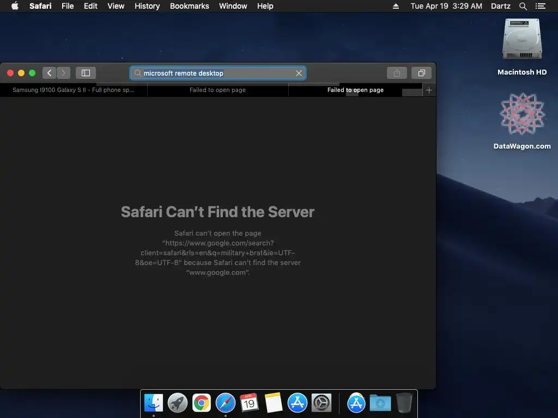This screenshot has width=558, height=418.
Task: Minimize Safari with the yellow button
Action: [x=21, y=73]
